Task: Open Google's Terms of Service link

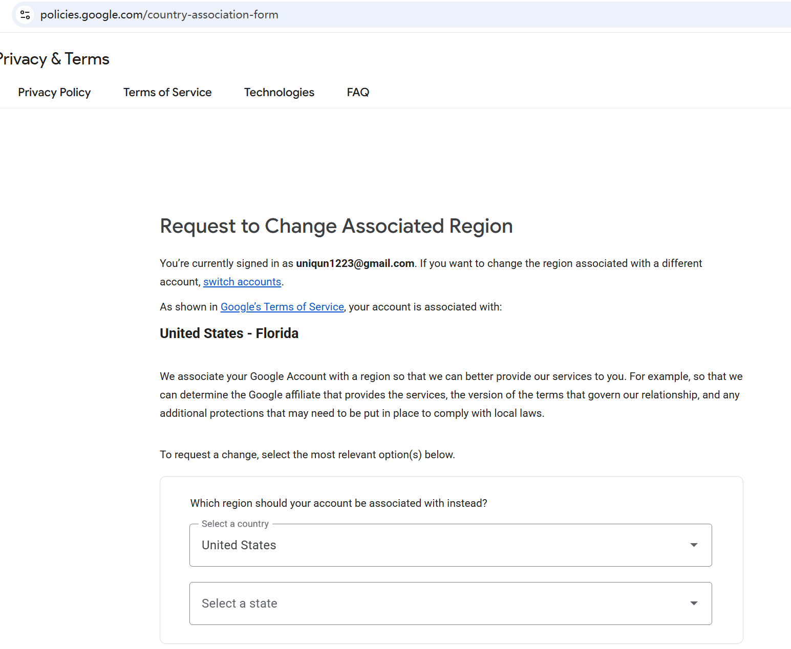Action: [282, 307]
